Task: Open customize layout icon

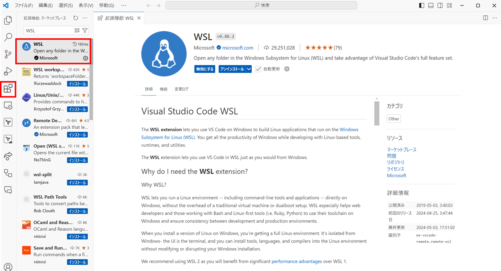Action: [x=449, y=5]
